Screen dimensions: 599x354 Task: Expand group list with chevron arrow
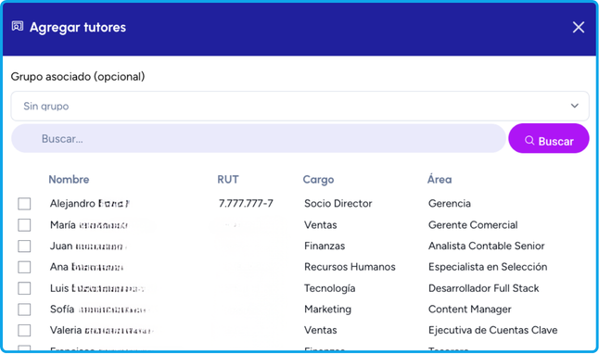click(x=575, y=106)
